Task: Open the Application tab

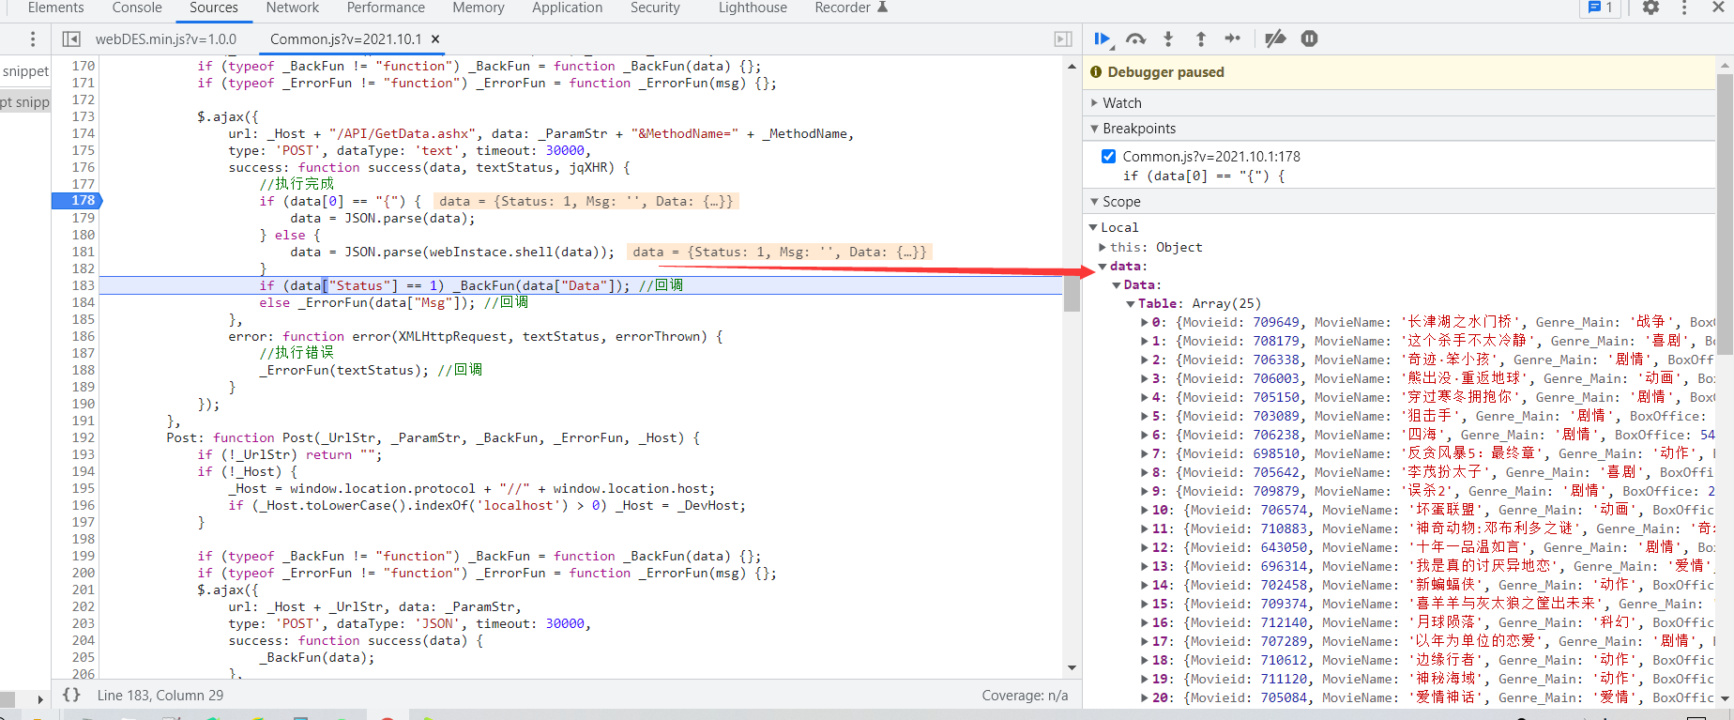Action: coord(568,8)
